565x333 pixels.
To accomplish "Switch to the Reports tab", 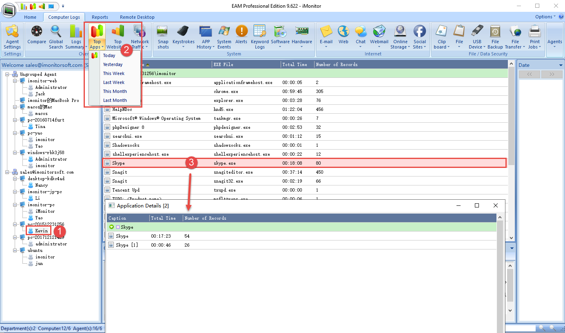I will point(100,17).
